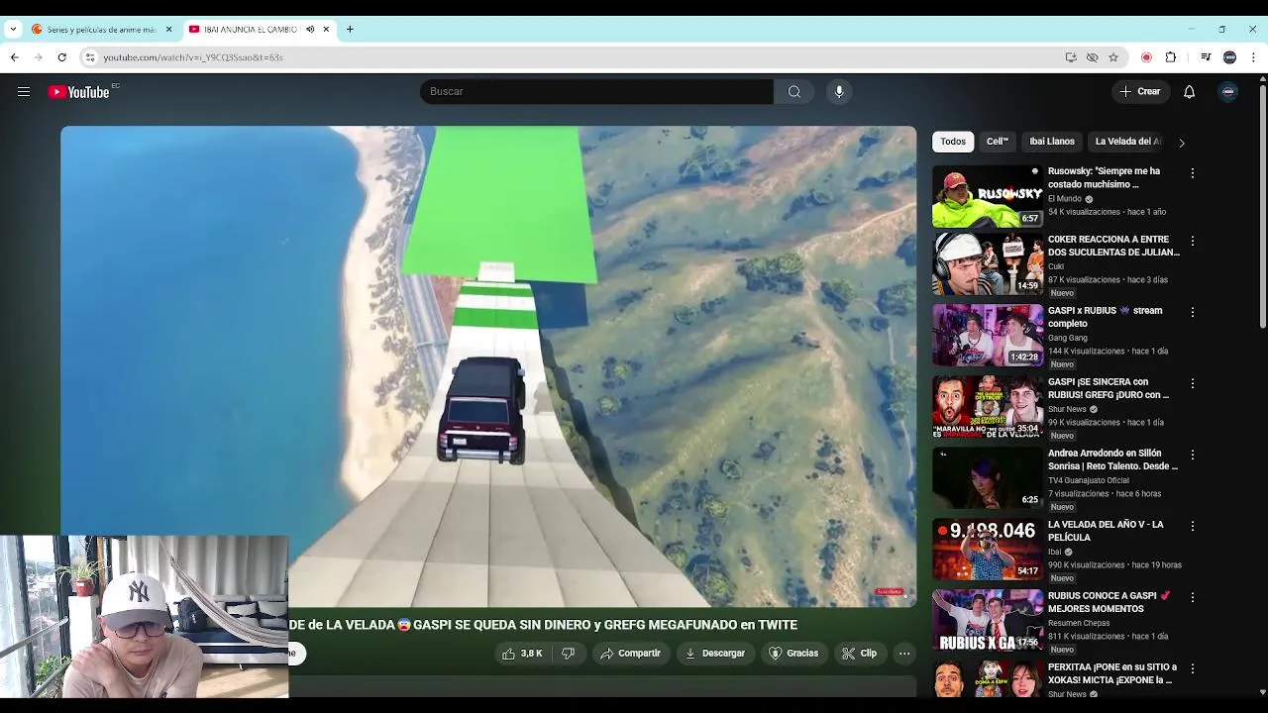Open options for RUBIUS CONOCE A GASPI

[x=1193, y=597]
